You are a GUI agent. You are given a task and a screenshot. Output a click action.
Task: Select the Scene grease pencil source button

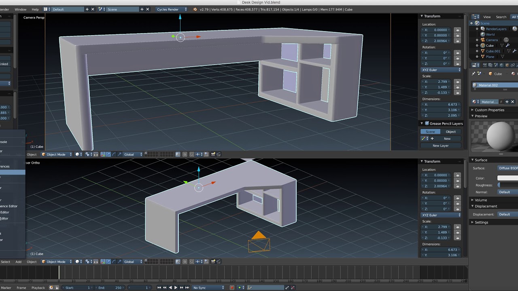point(430,132)
